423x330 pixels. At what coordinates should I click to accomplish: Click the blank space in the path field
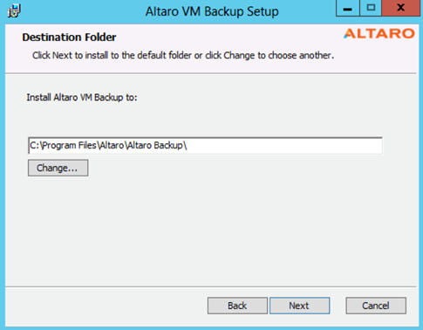285,146
